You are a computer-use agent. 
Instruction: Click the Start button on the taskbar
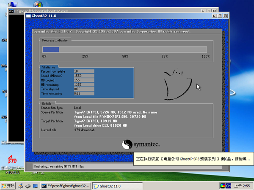pos(8,186)
